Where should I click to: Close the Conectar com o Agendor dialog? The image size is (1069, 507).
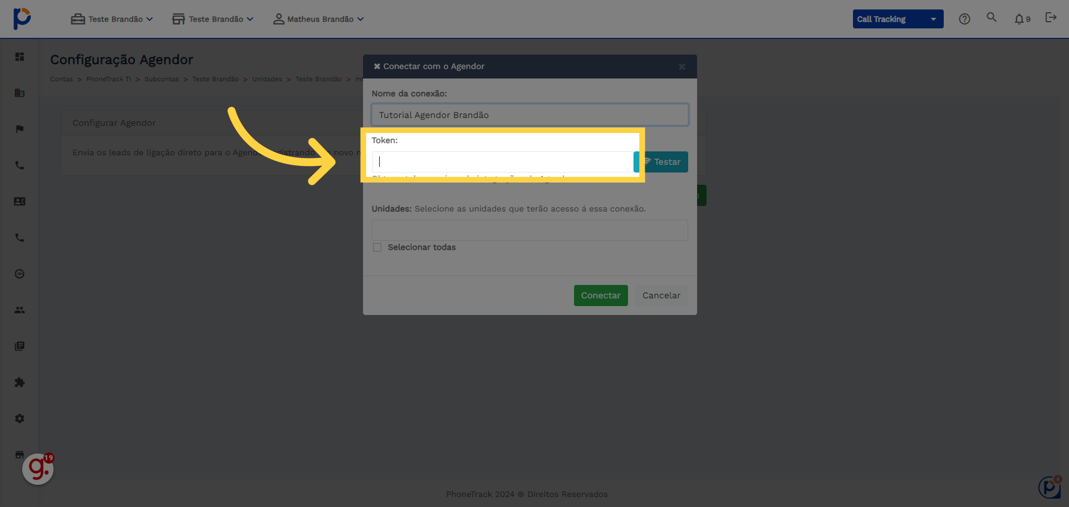click(682, 67)
